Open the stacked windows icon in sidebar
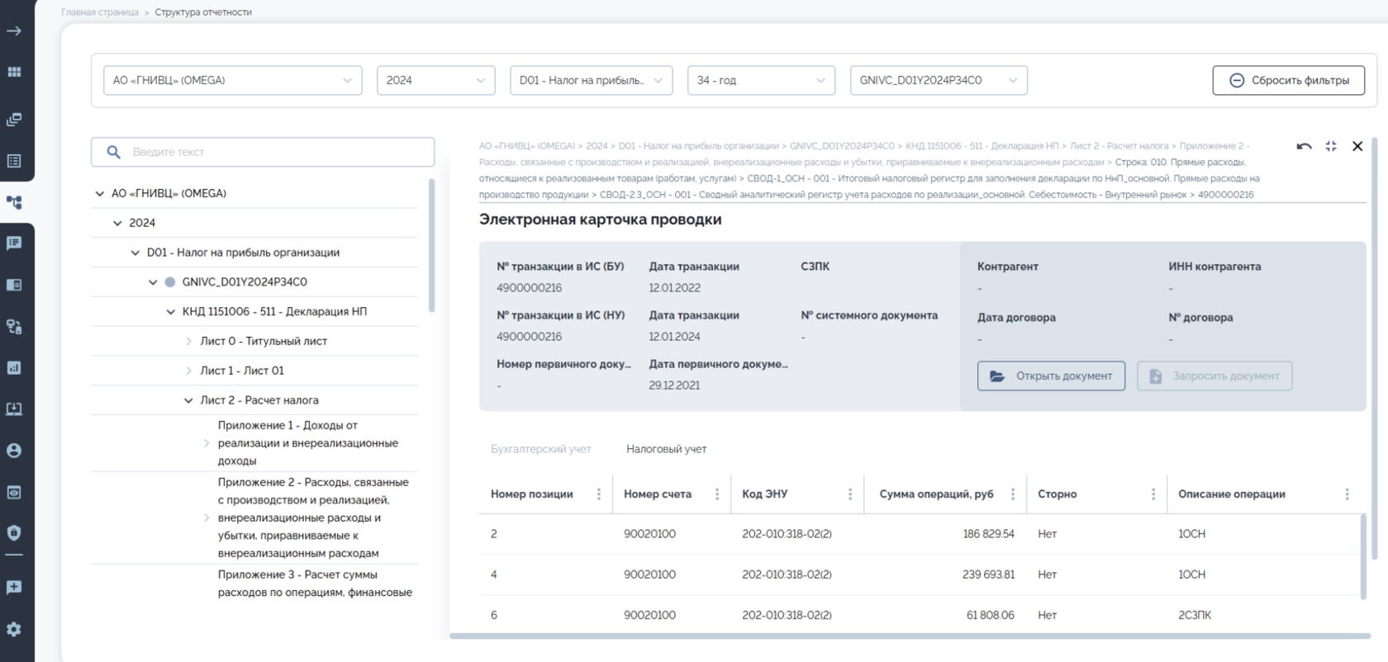 click(x=14, y=120)
